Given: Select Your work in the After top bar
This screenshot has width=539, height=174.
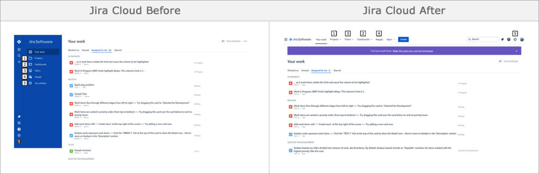Looking at the screenshot, I should point(321,39).
